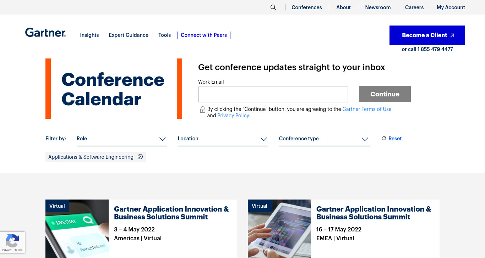Click the arrow in Become a Client
Viewport: 485px width, 258px height.
(452, 35)
